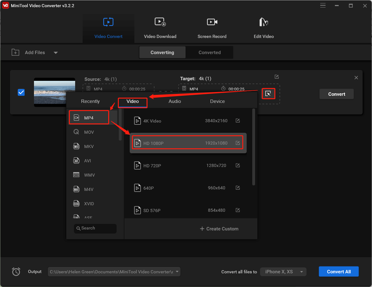The width and height of the screenshot is (372, 287).
Task: Open the Audio format tab
Action: point(175,101)
